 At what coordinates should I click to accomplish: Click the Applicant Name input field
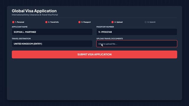coord(52,32)
